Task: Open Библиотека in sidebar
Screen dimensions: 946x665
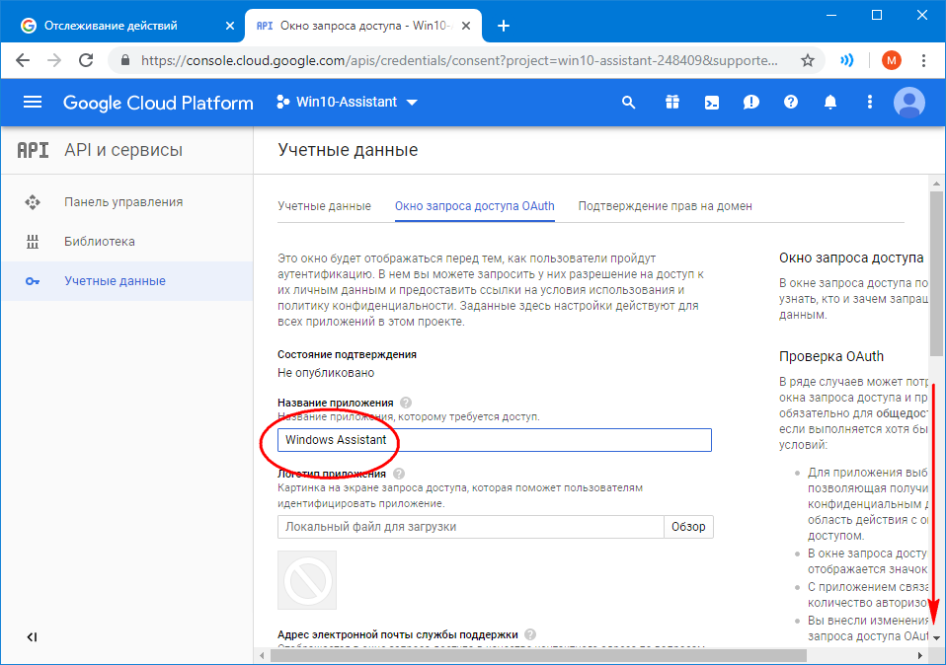Action: 126,242
